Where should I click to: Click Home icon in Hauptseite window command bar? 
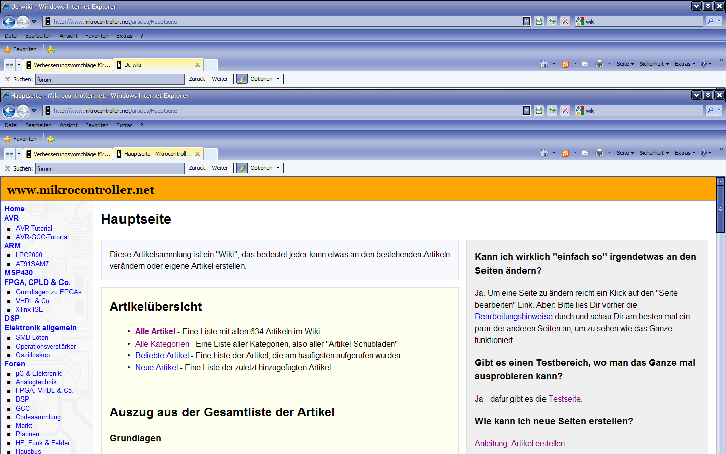click(x=543, y=153)
